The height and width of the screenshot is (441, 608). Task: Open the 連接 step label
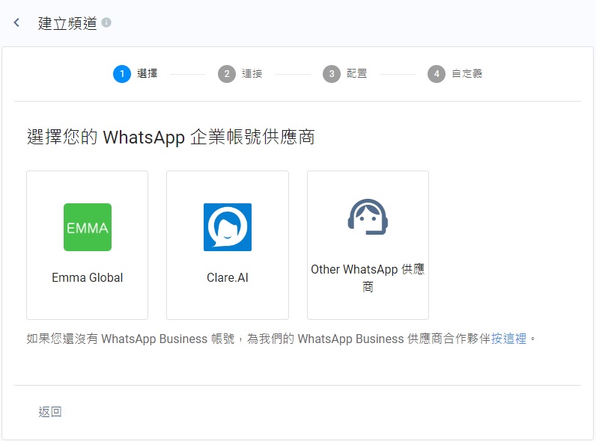coord(252,73)
